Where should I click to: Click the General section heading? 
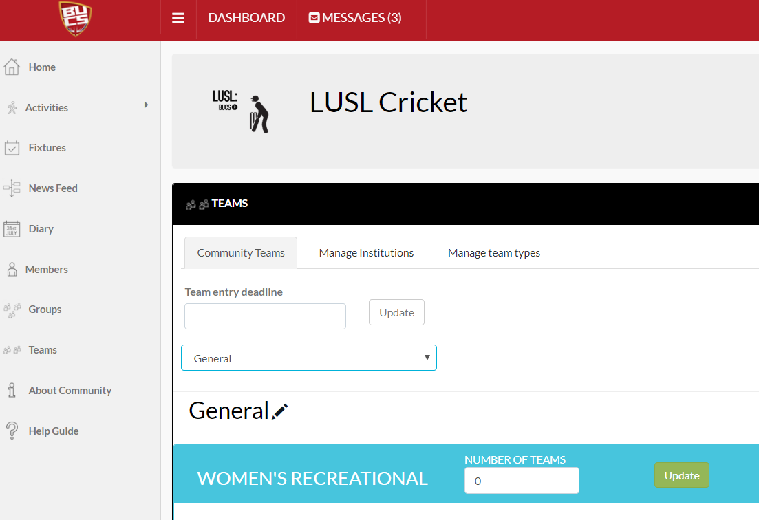tap(228, 411)
